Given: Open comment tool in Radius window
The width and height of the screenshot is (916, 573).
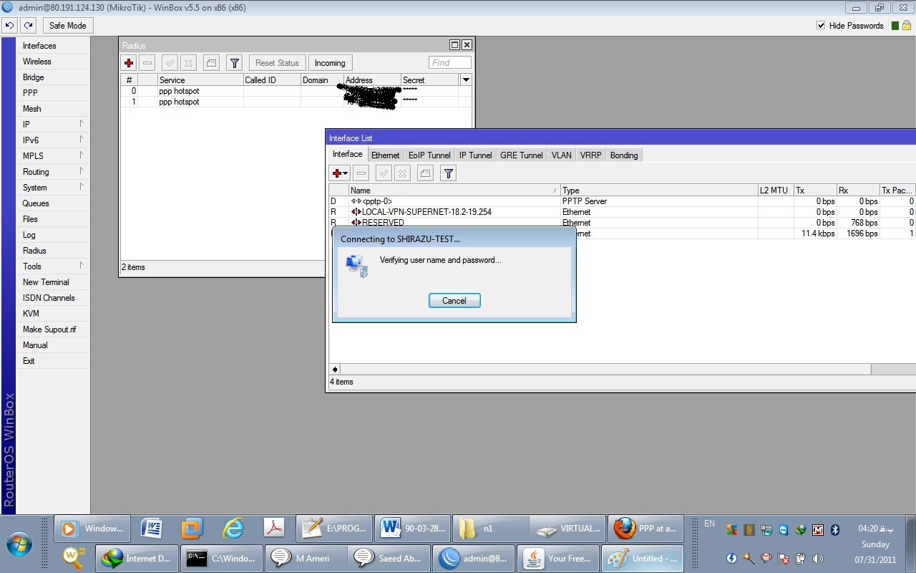Looking at the screenshot, I should (x=211, y=63).
